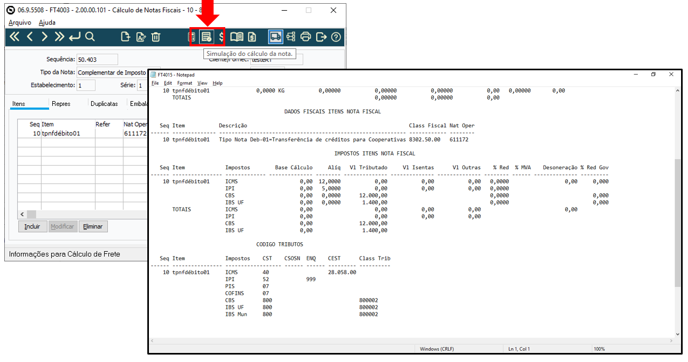The height and width of the screenshot is (362, 688).
Task: Click the dollar sign toolbar icon
Action: 222,37
